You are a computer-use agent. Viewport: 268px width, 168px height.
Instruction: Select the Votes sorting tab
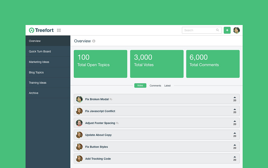[x=140, y=85]
